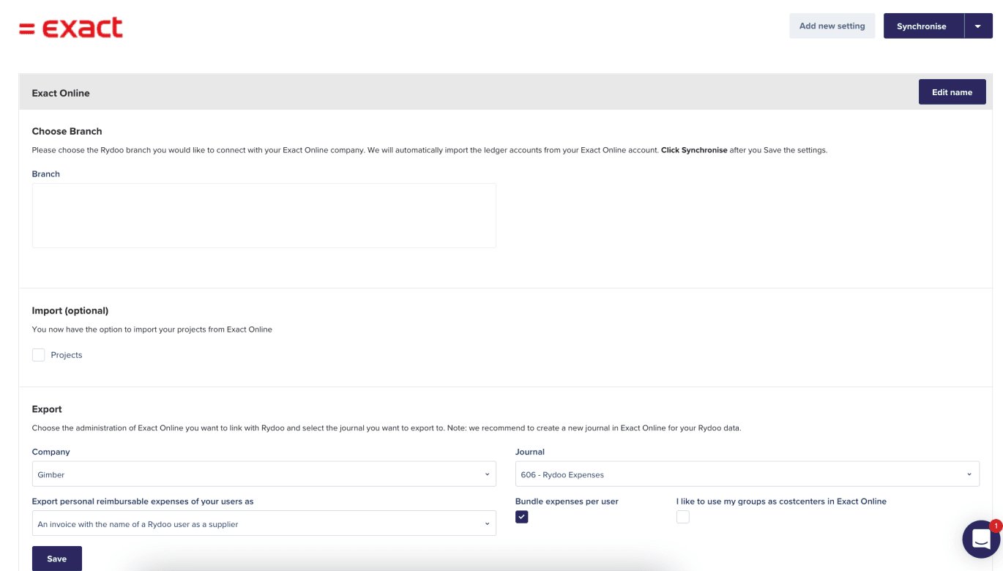Expand the Journal dropdown
The height and width of the screenshot is (571, 1003).
[747, 474]
